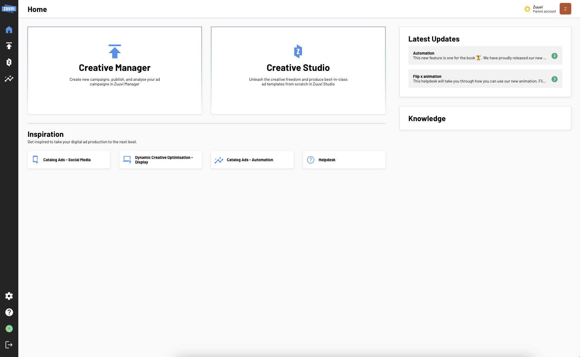This screenshot has height=357, width=580.
Task: Click laptop icon on Dynamic Creative Optimisation
Action: (x=127, y=160)
